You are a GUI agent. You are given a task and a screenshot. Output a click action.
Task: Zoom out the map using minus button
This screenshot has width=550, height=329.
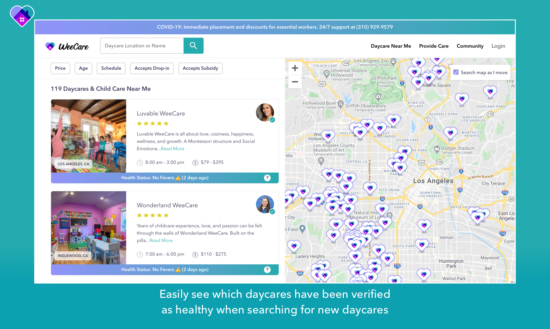(295, 82)
